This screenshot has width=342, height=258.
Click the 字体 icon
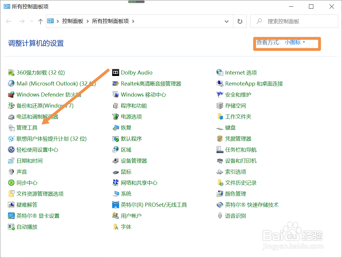click(x=116, y=227)
